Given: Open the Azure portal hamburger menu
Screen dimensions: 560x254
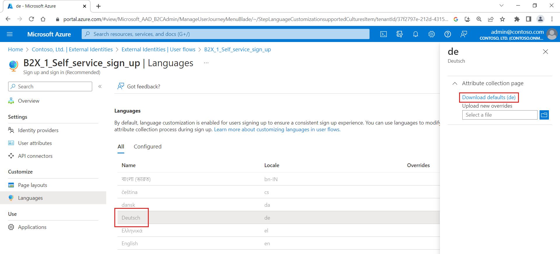Looking at the screenshot, I should (x=10, y=34).
